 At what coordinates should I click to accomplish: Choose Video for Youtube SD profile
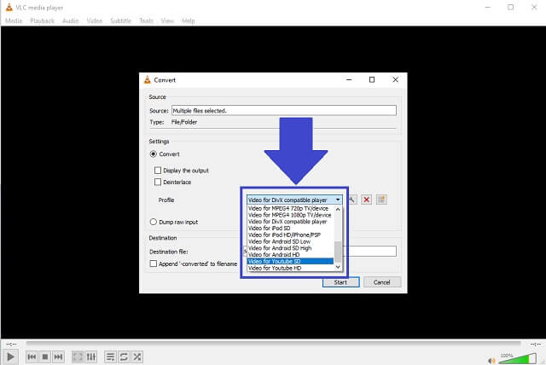(x=290, y=261)
